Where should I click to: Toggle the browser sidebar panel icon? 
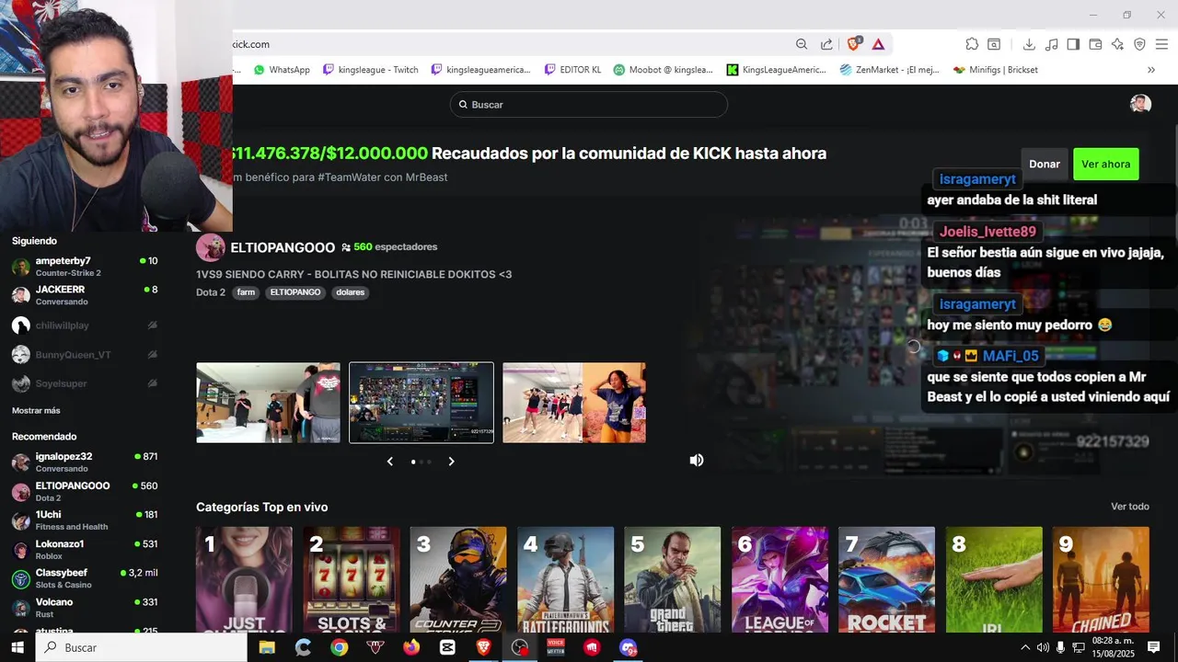(x=1073, y=44)
